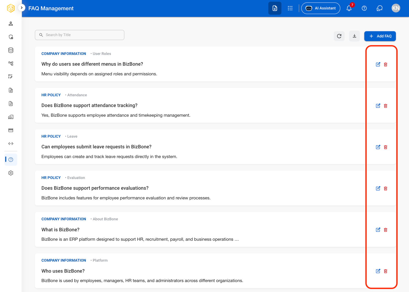The height and width of the screenshot is (292, 409).
Task: Open the code brackets sidebar icon
Action: [11, 143]
